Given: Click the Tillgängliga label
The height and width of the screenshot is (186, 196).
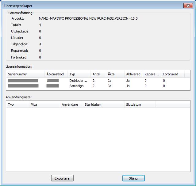Looking at the screenshot, I should tap(20, 44).
